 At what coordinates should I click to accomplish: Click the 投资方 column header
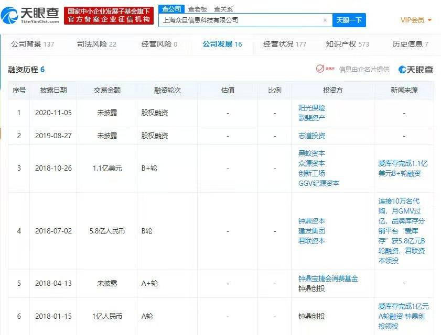pyautogui.click(x=333, y=90)
